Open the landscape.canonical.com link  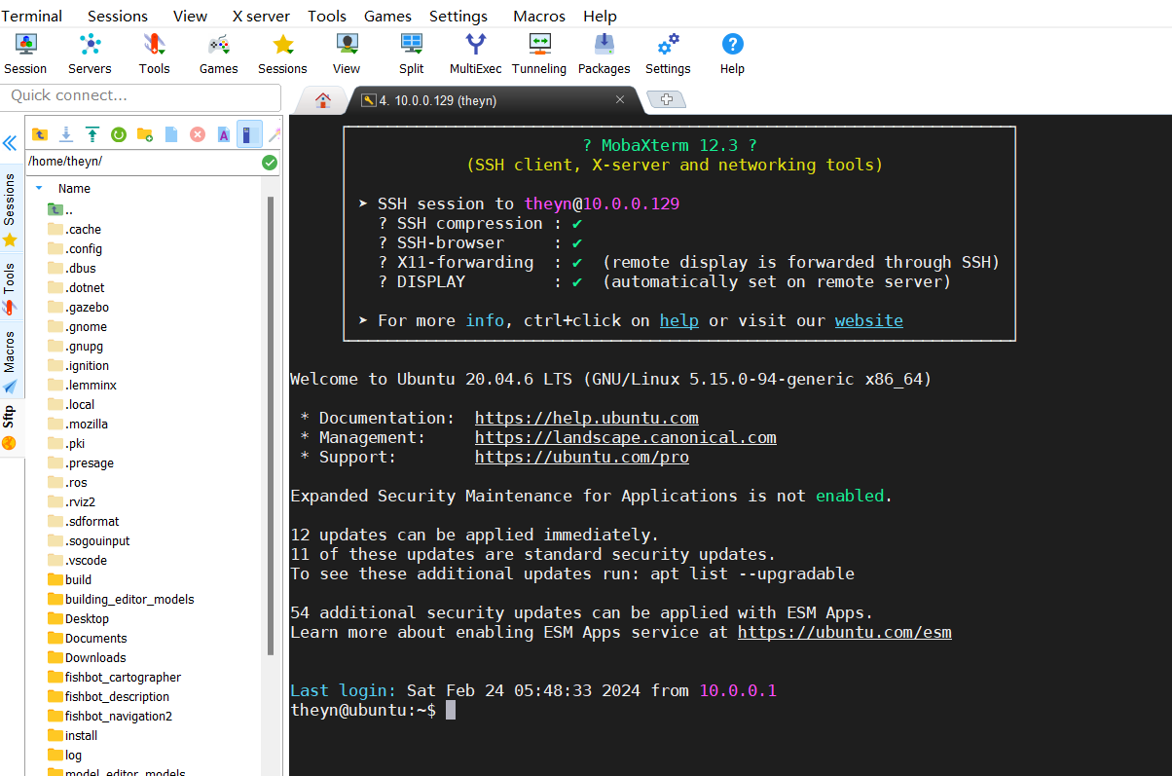[x=626, y=437]
